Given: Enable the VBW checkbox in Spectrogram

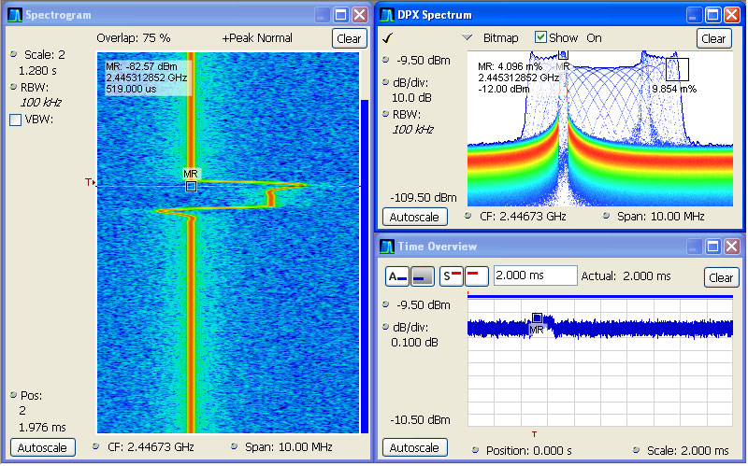Looking at the screenshot, I should click(15, 120).
